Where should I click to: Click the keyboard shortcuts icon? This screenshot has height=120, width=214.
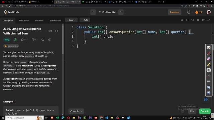tap(198, 20)
